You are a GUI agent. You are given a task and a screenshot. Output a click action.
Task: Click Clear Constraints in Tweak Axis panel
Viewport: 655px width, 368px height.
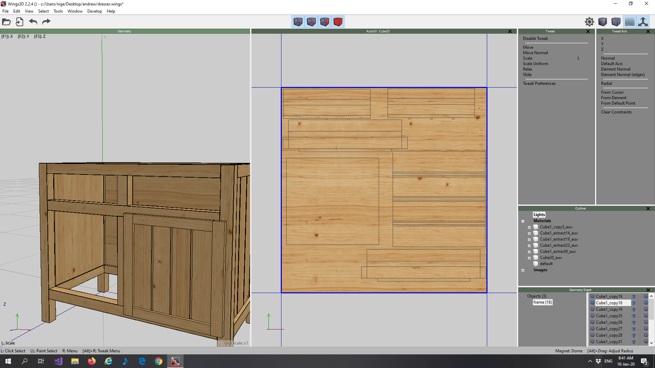click(x=616, y=112)
